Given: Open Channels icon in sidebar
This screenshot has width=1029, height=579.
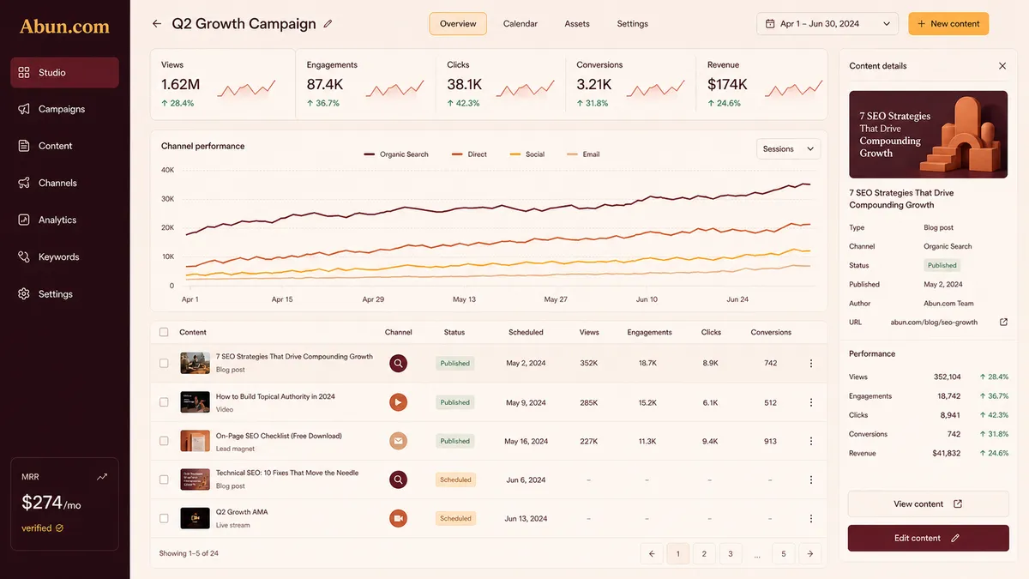Looking at the screenshot, I should pyautogui.click(x=24, y=183).
